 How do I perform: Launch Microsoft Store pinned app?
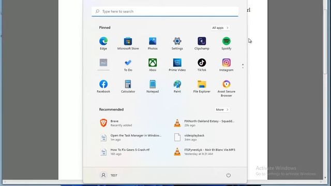coord(128,43)
